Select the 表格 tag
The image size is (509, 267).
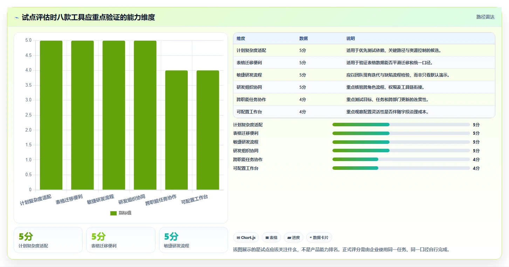tap(271, 238)
